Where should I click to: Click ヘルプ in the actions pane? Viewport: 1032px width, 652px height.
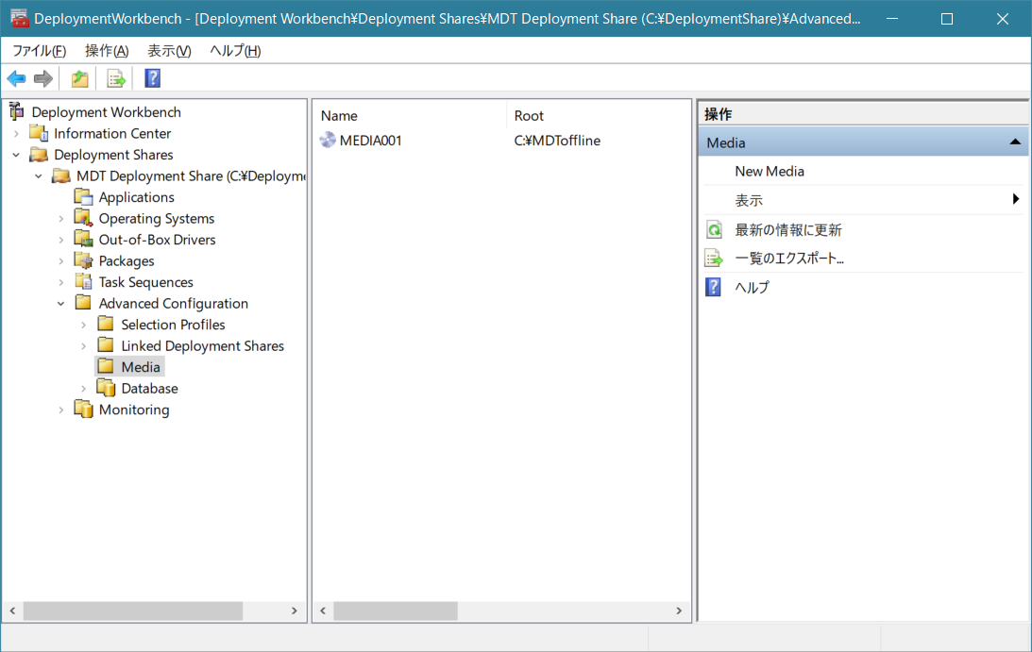pyautogui.click(x=752, y=287)
